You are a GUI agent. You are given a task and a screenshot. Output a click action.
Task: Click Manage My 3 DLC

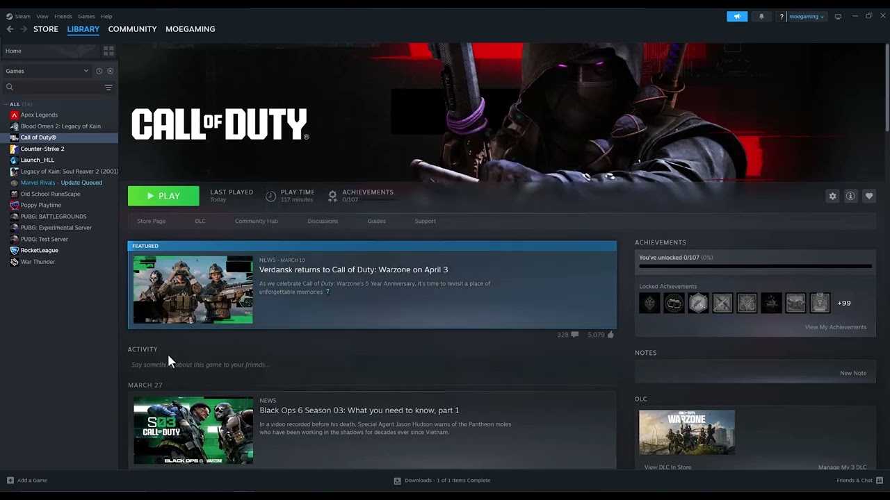tap(843, 467)
